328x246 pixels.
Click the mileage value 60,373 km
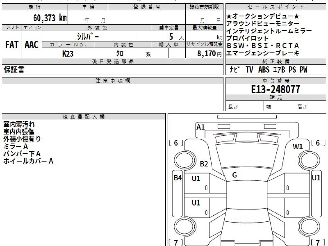click(x=50, y=18)
